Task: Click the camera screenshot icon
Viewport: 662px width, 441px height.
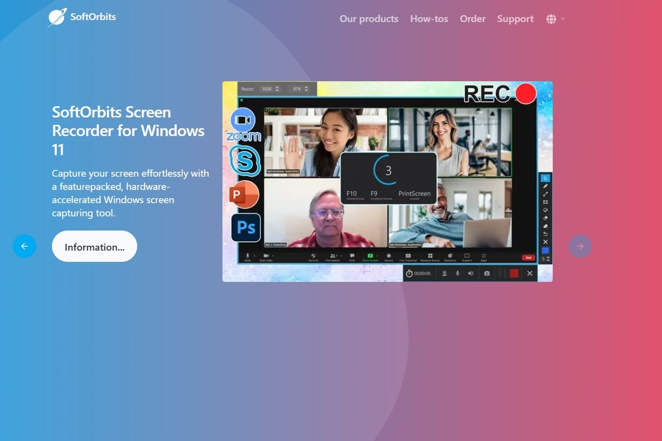Action: coord(487,273)
